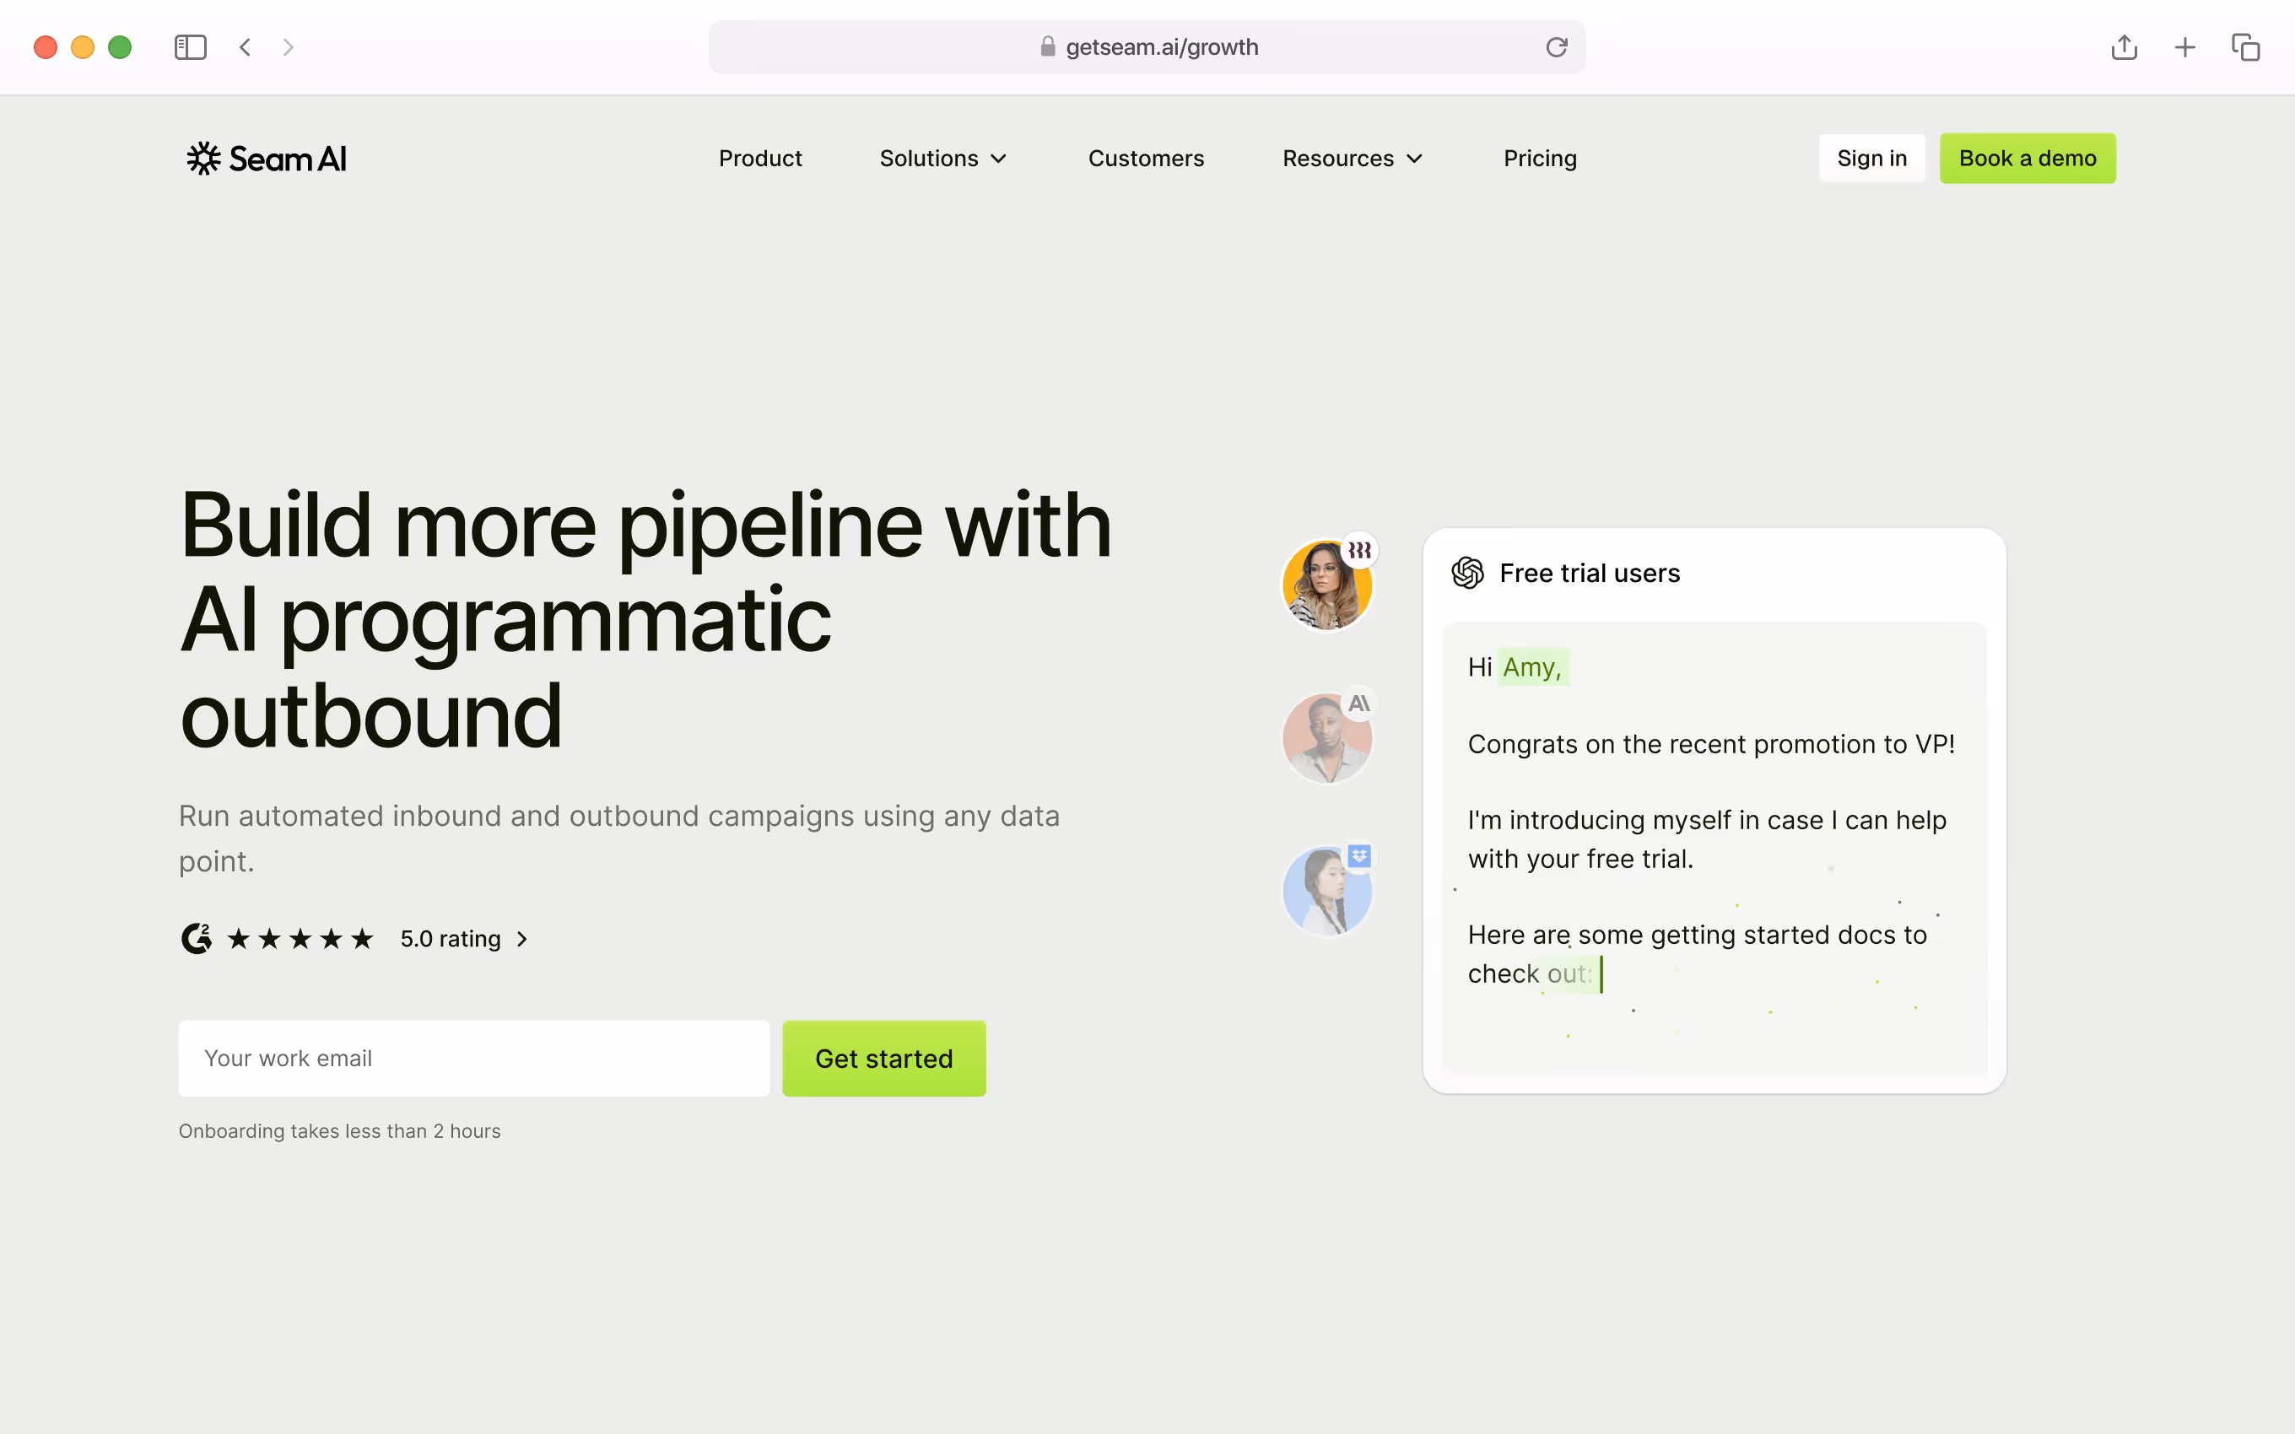
Task: Reload the page using the refresh icon
Action: (x=1556, y=46)
